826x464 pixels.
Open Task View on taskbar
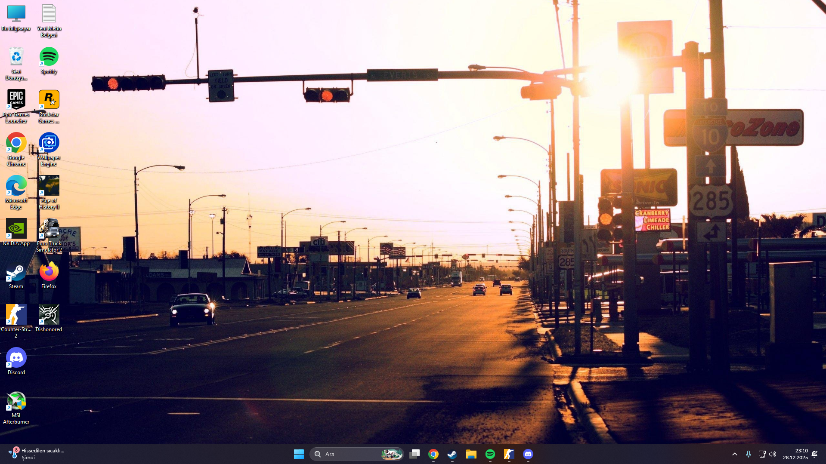tap(415, 454)
